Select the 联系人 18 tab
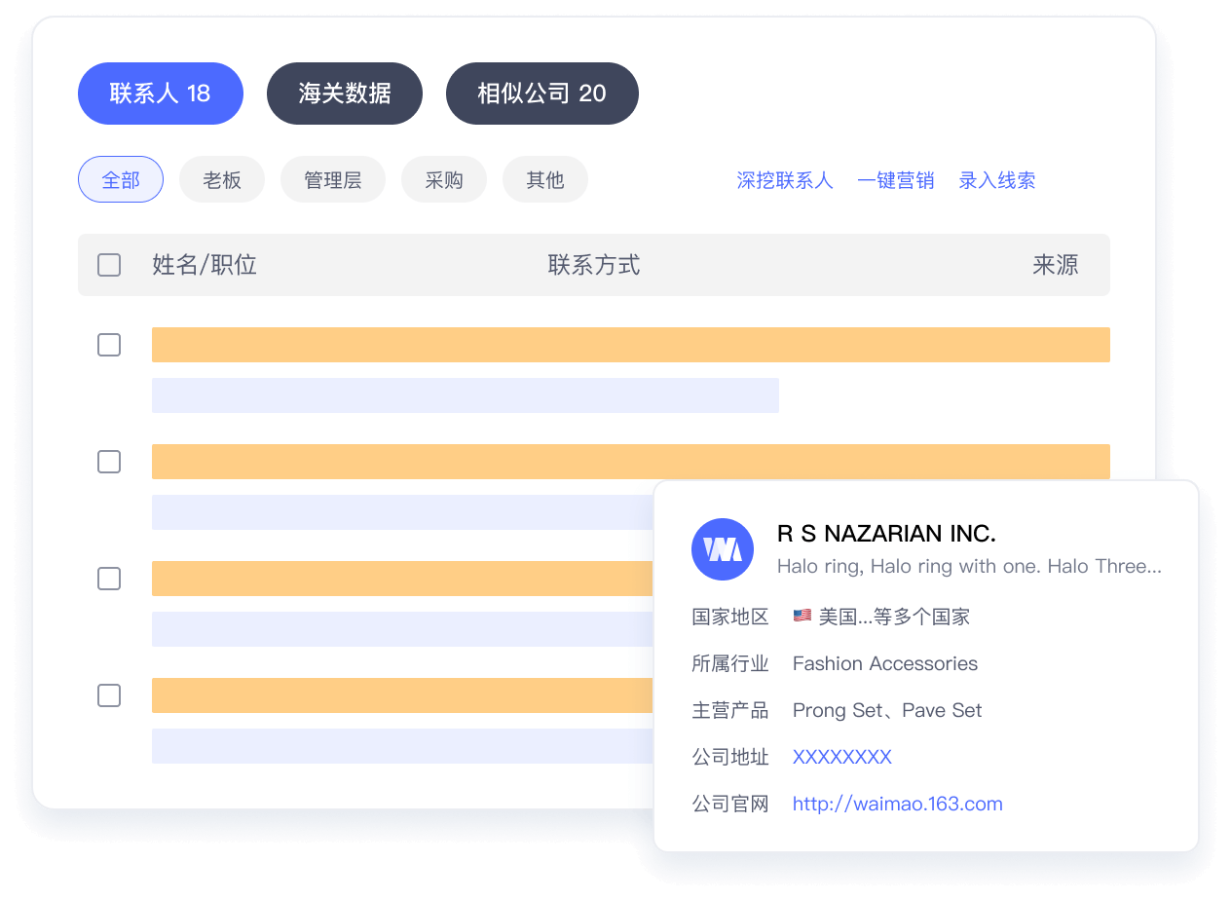Viewport: 1231px width, 900px height. 160,93
